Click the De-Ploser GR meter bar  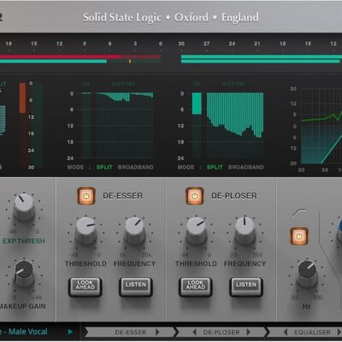point(197,125)
